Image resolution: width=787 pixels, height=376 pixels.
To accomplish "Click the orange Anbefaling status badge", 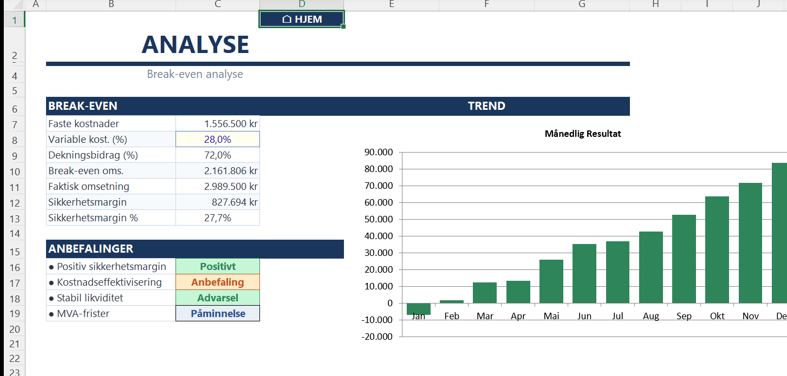I will tap(218, 282).
